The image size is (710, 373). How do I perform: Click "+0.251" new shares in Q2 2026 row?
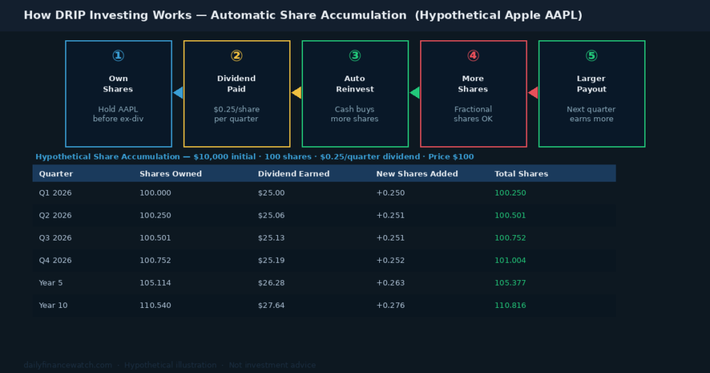390,216
